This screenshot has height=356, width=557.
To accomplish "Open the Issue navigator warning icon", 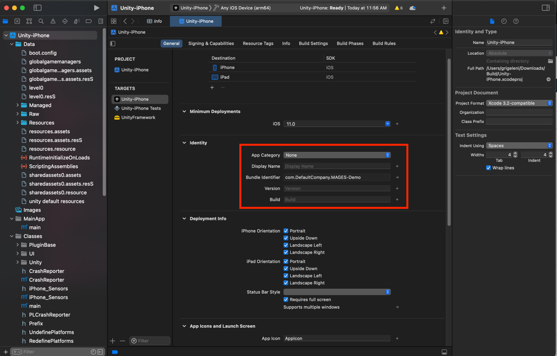I will point(53,21).
